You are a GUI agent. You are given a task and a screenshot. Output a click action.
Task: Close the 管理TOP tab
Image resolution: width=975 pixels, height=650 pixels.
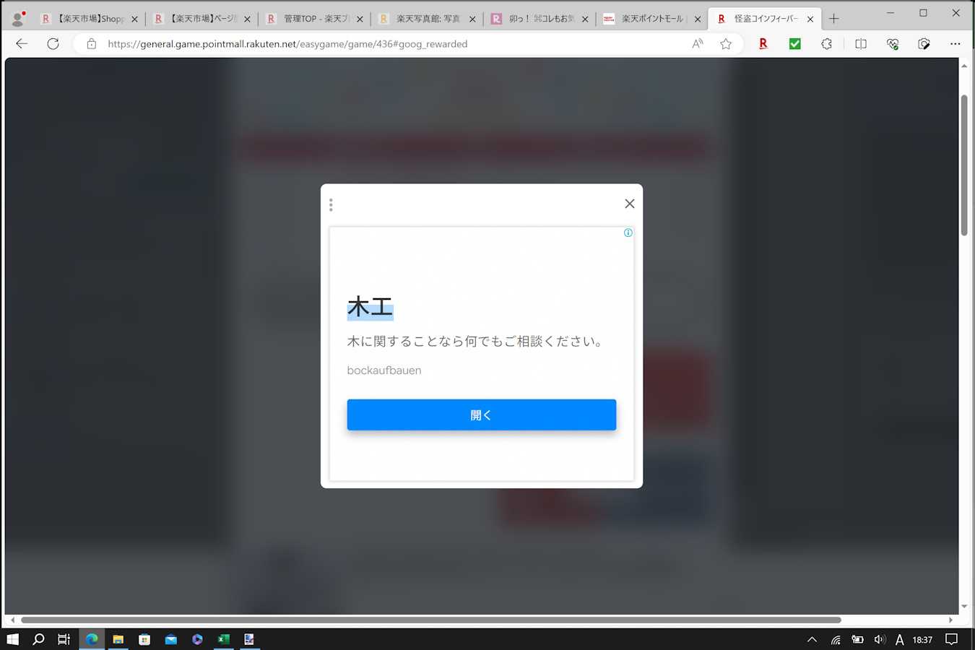tap(360, 19)
